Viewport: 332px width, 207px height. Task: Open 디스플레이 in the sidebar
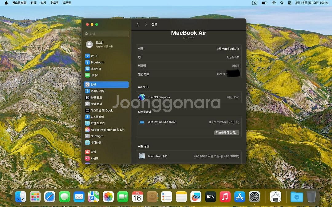(x=106, y=117)
